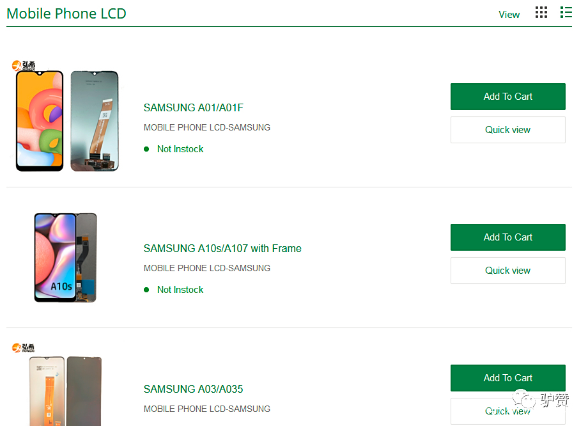Open Quick view for Samsung A01/A01F
Viewport: 588px width, 426px height.
coord(507,130)
